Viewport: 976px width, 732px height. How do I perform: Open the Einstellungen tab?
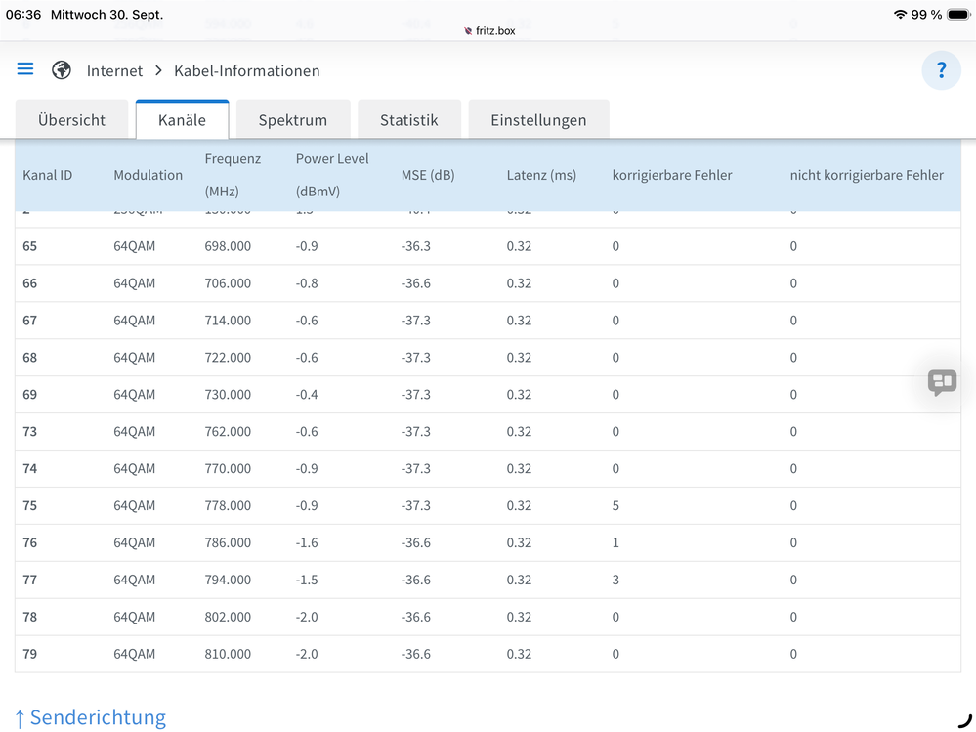click(x=538, y=119)
